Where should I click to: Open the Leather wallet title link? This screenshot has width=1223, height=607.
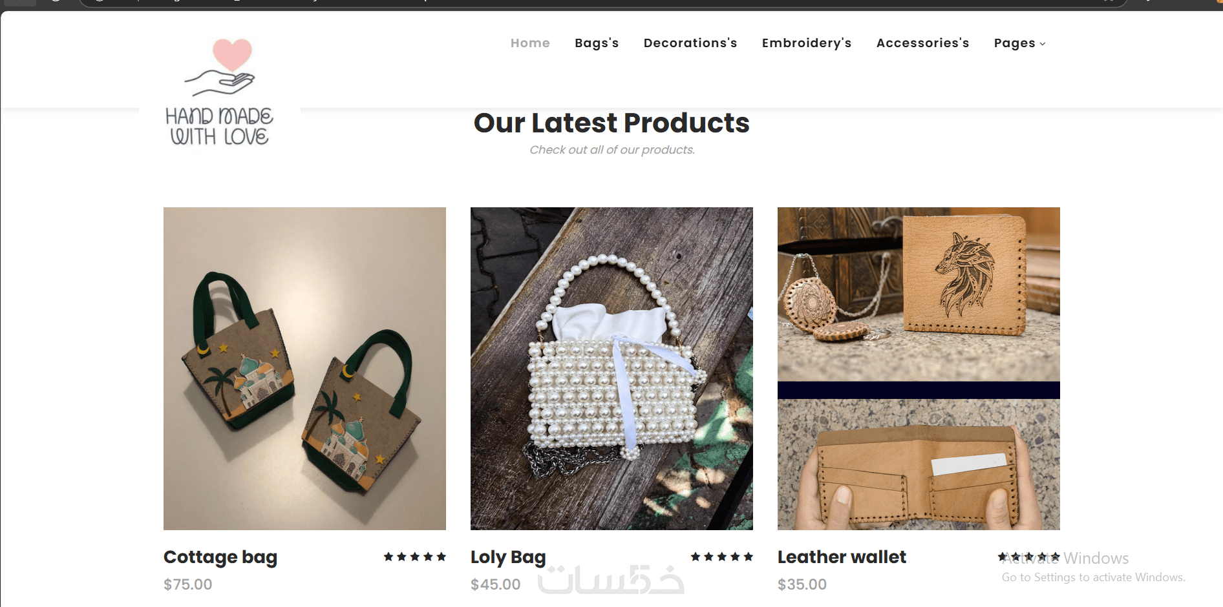click(842, 557)
